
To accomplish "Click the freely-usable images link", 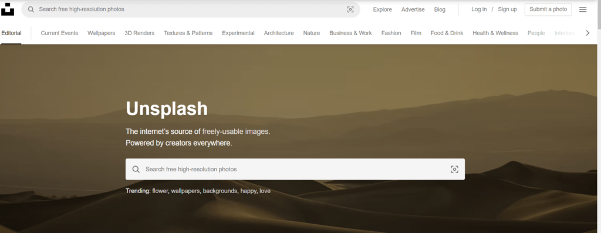I will [235, 131].
